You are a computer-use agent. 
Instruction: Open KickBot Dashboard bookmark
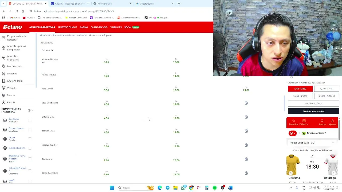click(x=76, y=18)
